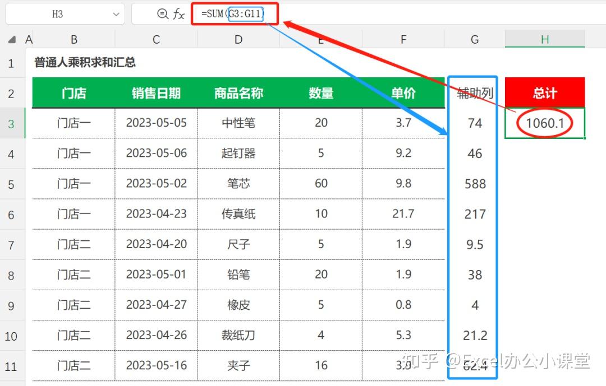Select cell H3 showing 1060.1
The image size is (606, 386).
[544, 123]
